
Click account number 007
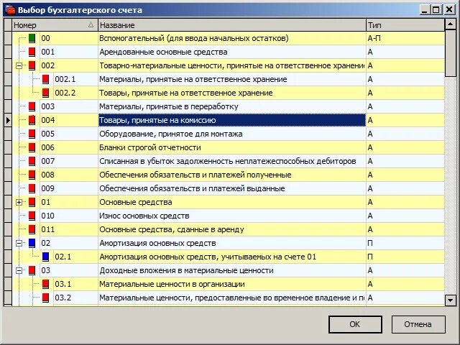point(48,161)
